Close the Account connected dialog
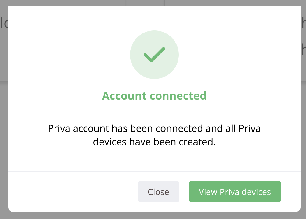306x219 pixels. click(x=158, y=192)
